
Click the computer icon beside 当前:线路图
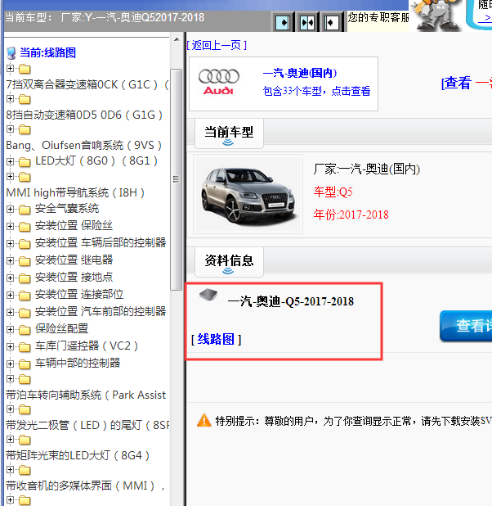point(11,53)
